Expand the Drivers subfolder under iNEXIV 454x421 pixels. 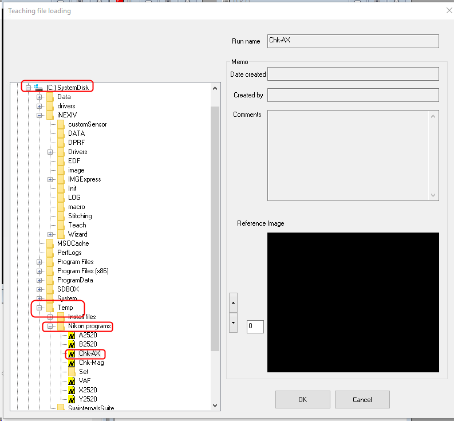click(x=50, y=152)
